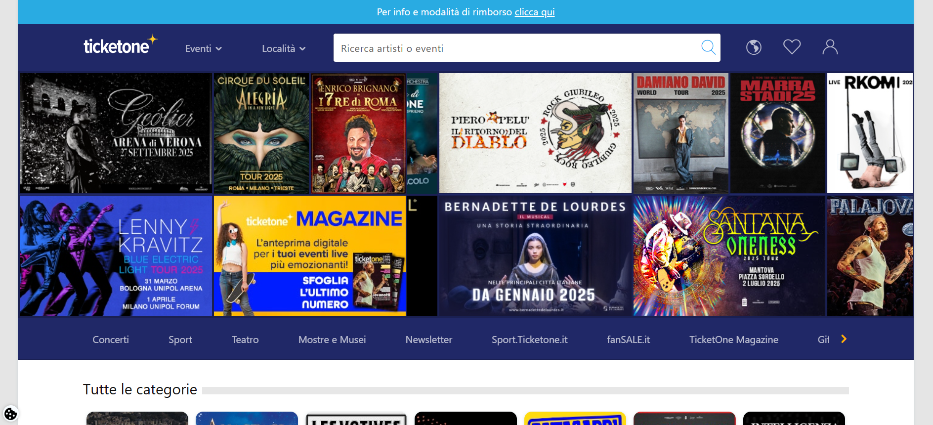Expand the Eventi dropdown menu
The image size is (933, 425).
pos(203,48)
